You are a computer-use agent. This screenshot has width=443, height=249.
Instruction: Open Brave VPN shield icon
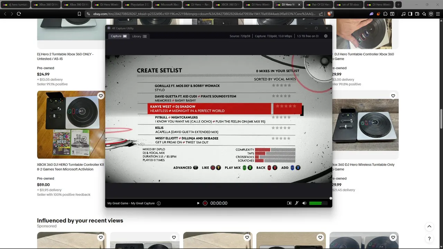pos(431,14)
